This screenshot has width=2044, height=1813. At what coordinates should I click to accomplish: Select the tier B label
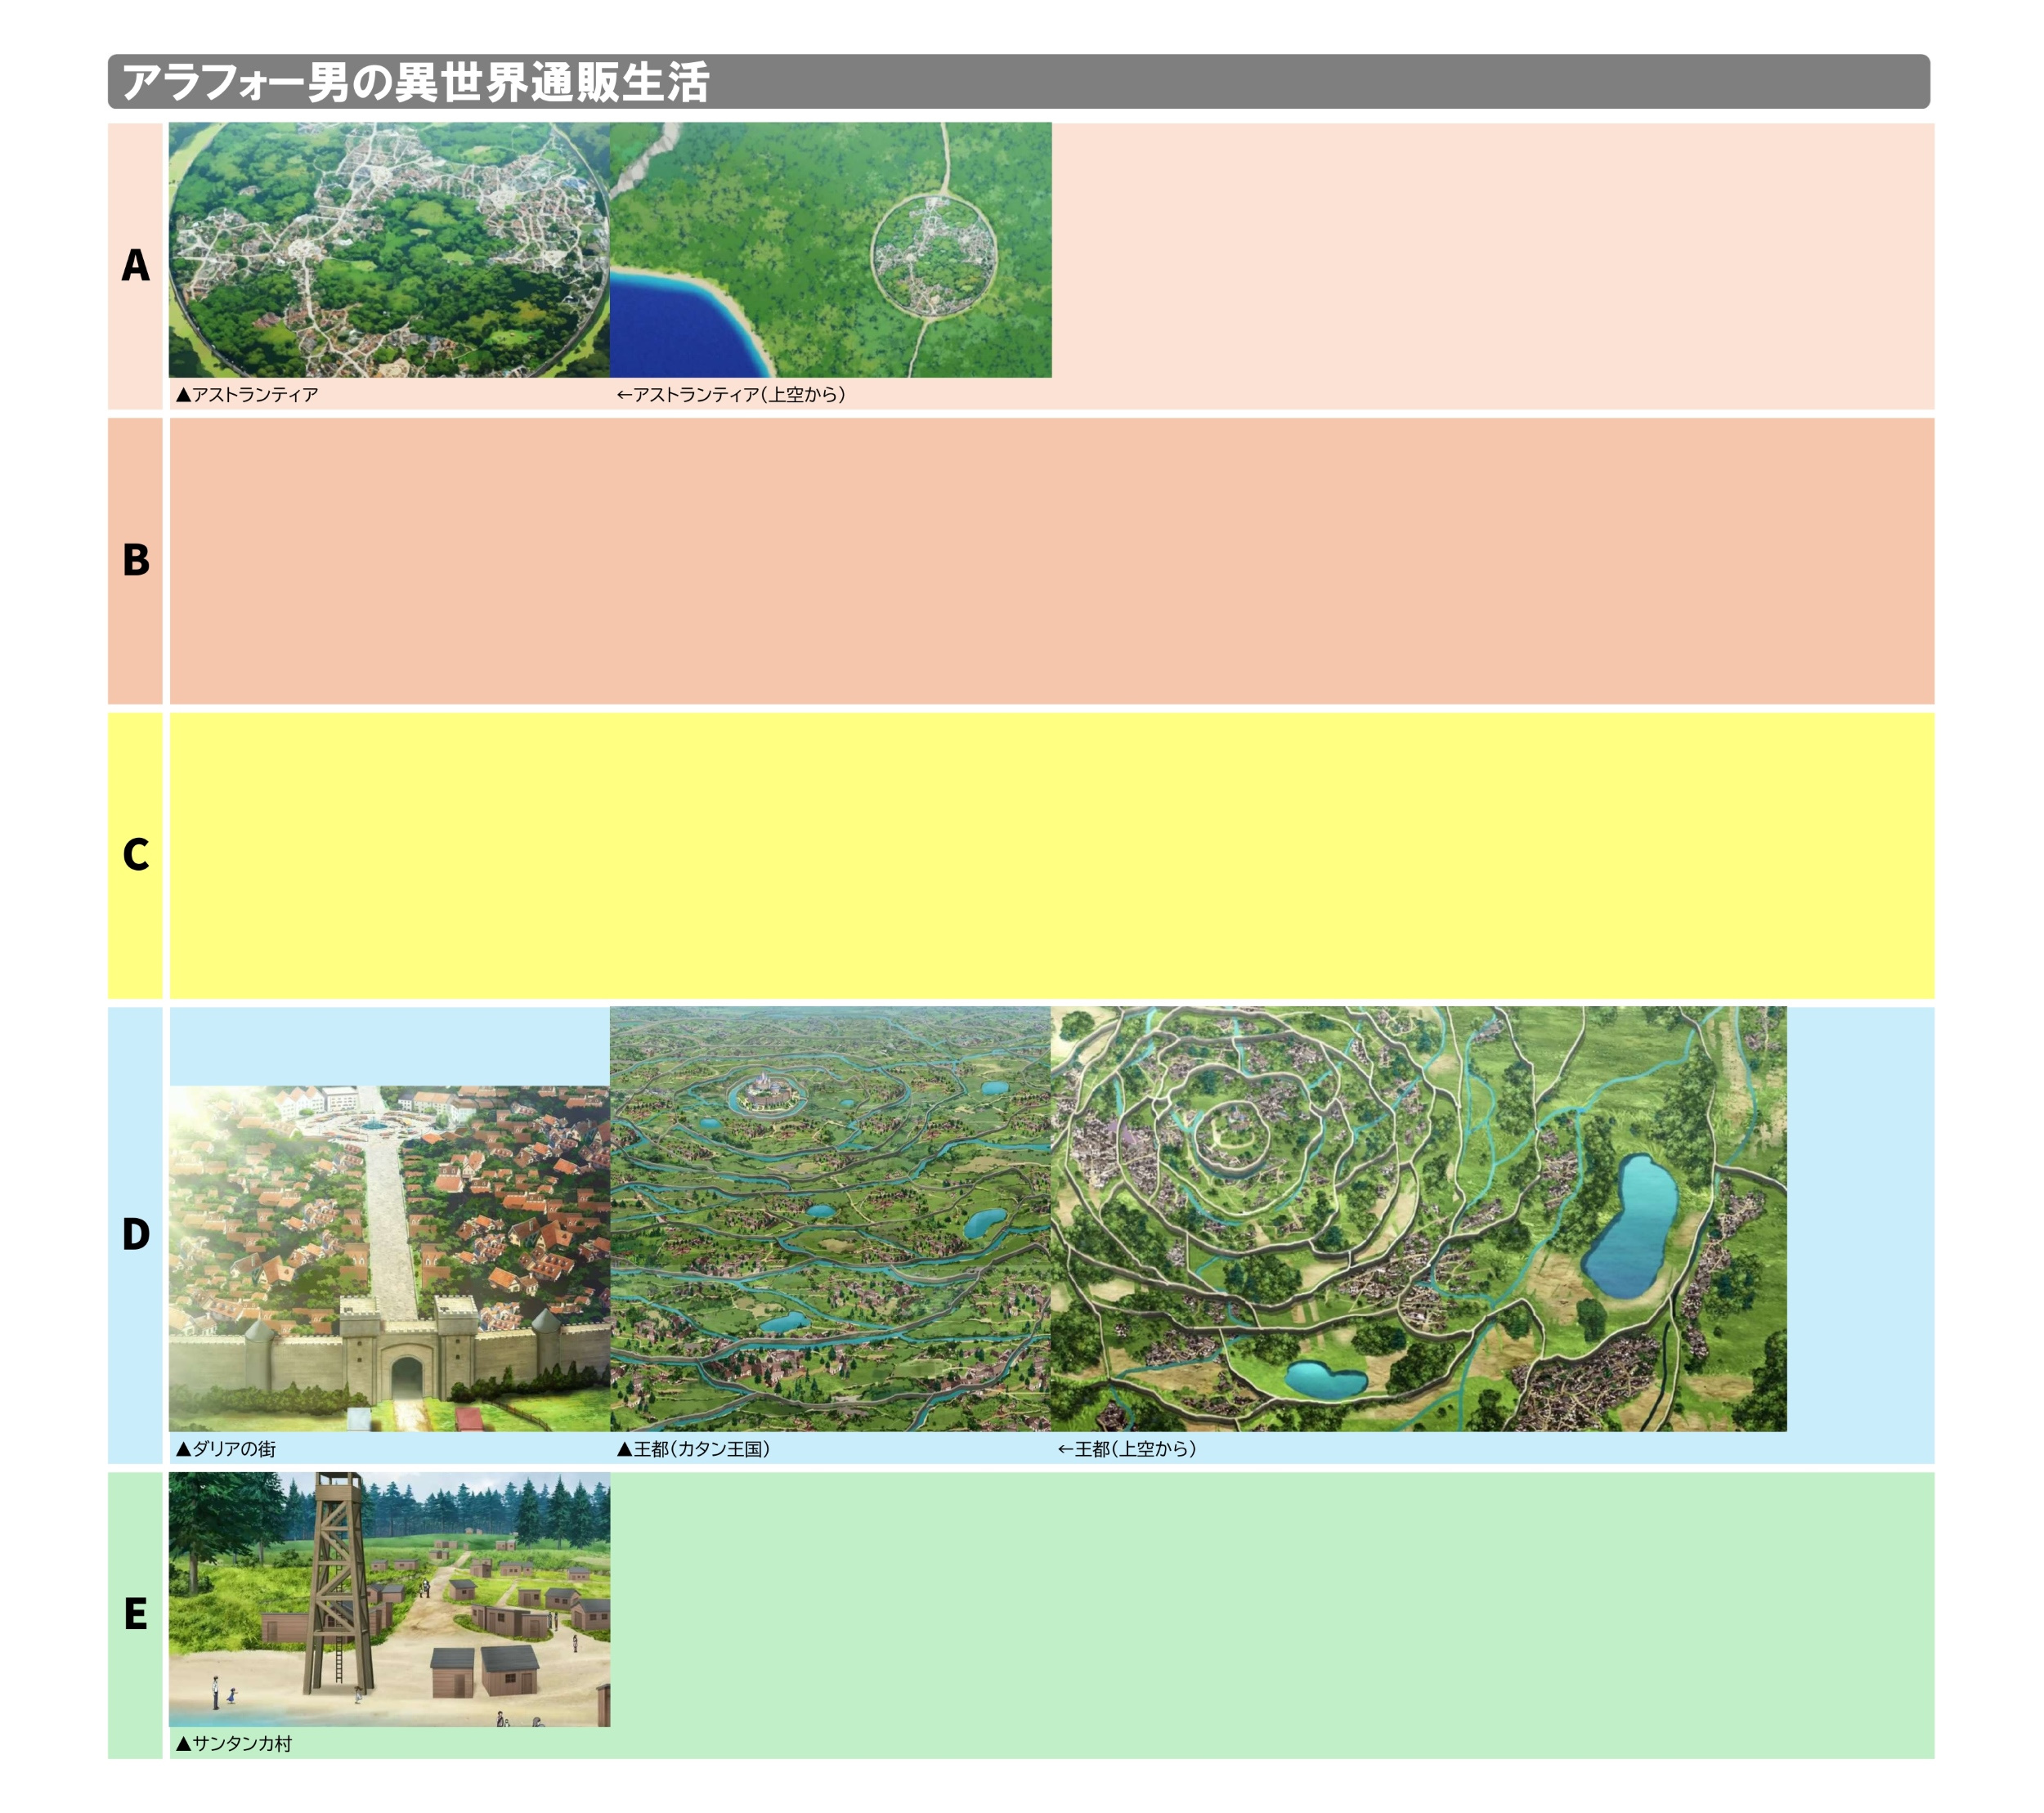(x=135, y=561)
